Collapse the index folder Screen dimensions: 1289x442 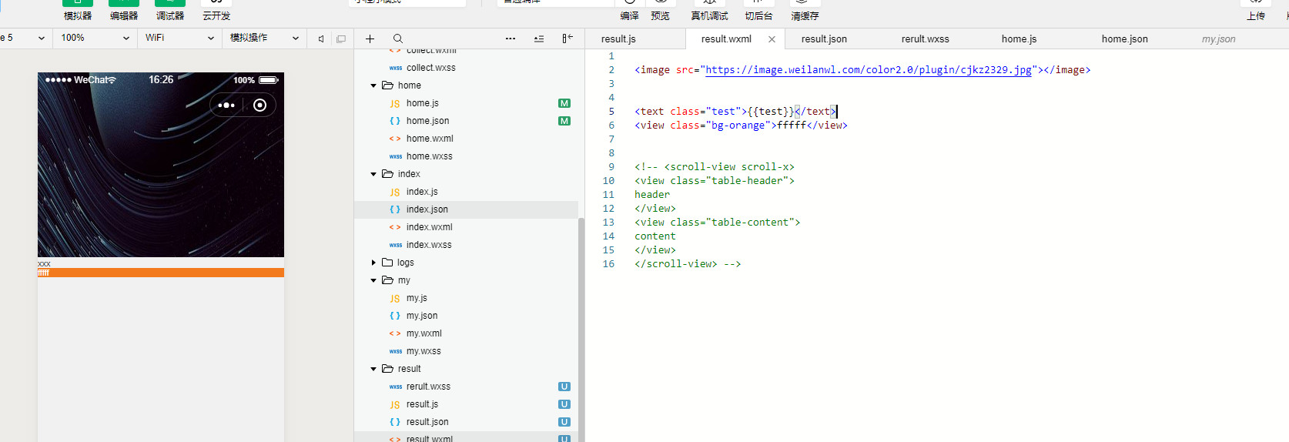[x=373, y=174]
